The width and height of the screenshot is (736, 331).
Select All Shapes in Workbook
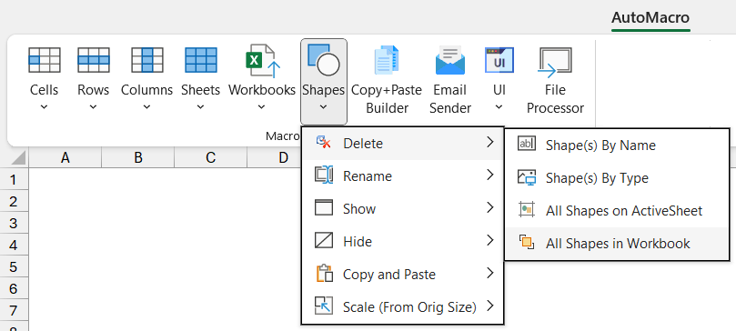coord(617,244)
